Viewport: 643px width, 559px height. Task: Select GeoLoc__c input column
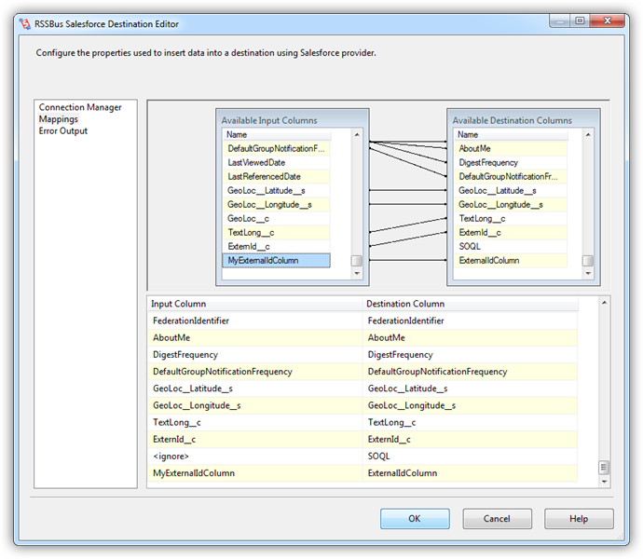[277, 219]
